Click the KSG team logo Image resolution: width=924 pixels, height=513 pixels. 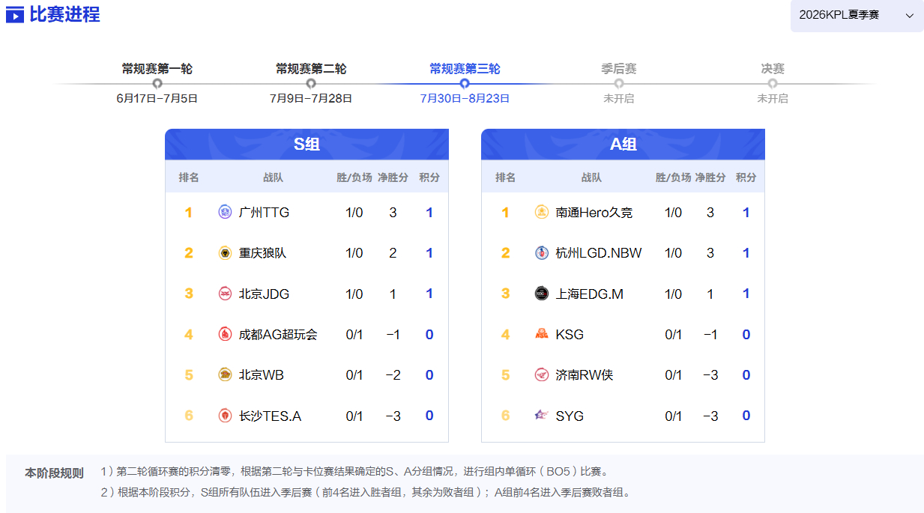(542, 334)
